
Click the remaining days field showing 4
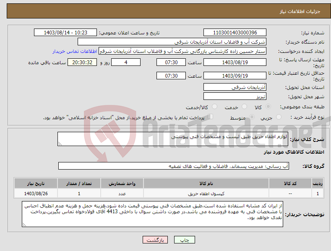click(x=126, y=62)
